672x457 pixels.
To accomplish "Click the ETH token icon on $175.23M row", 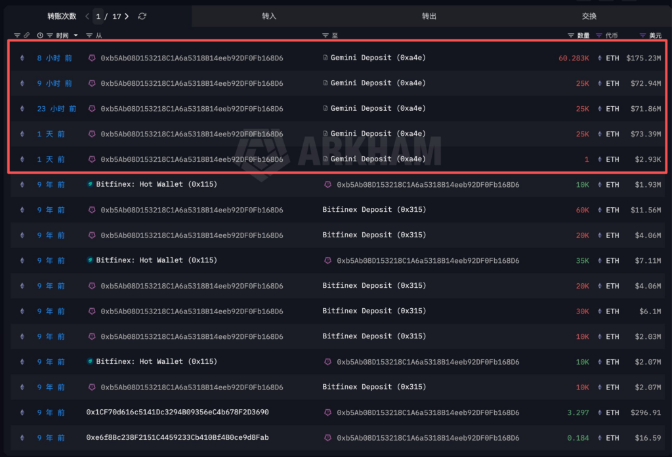I will [x=600, y=58].
